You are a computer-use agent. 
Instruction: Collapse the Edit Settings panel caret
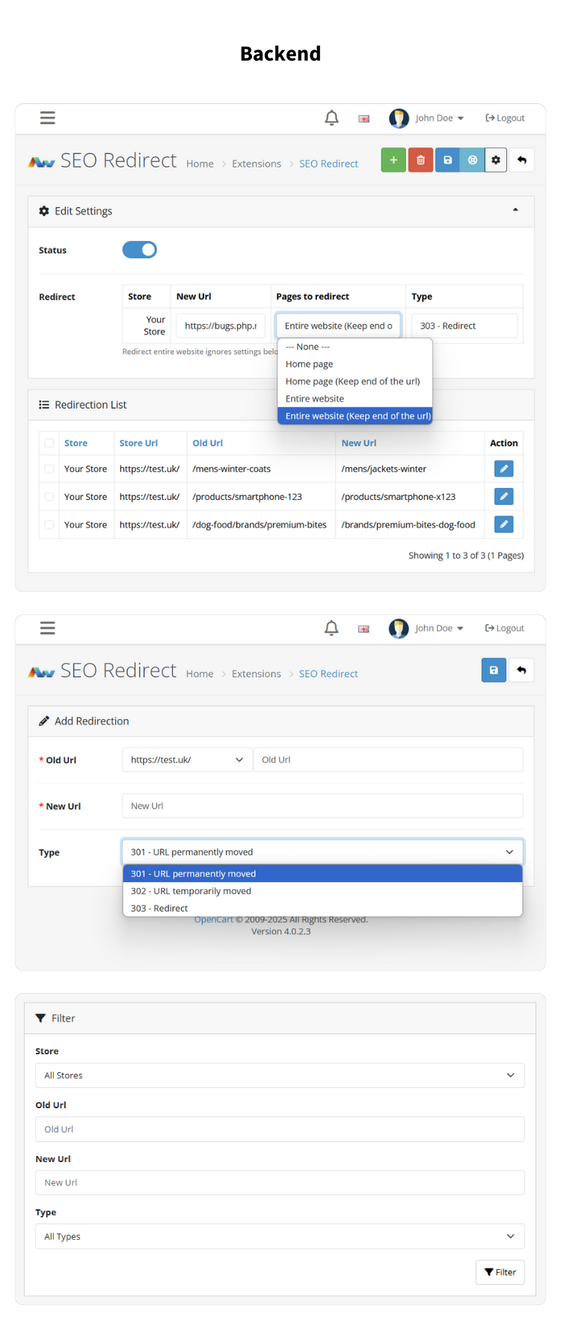coord(515,210)
